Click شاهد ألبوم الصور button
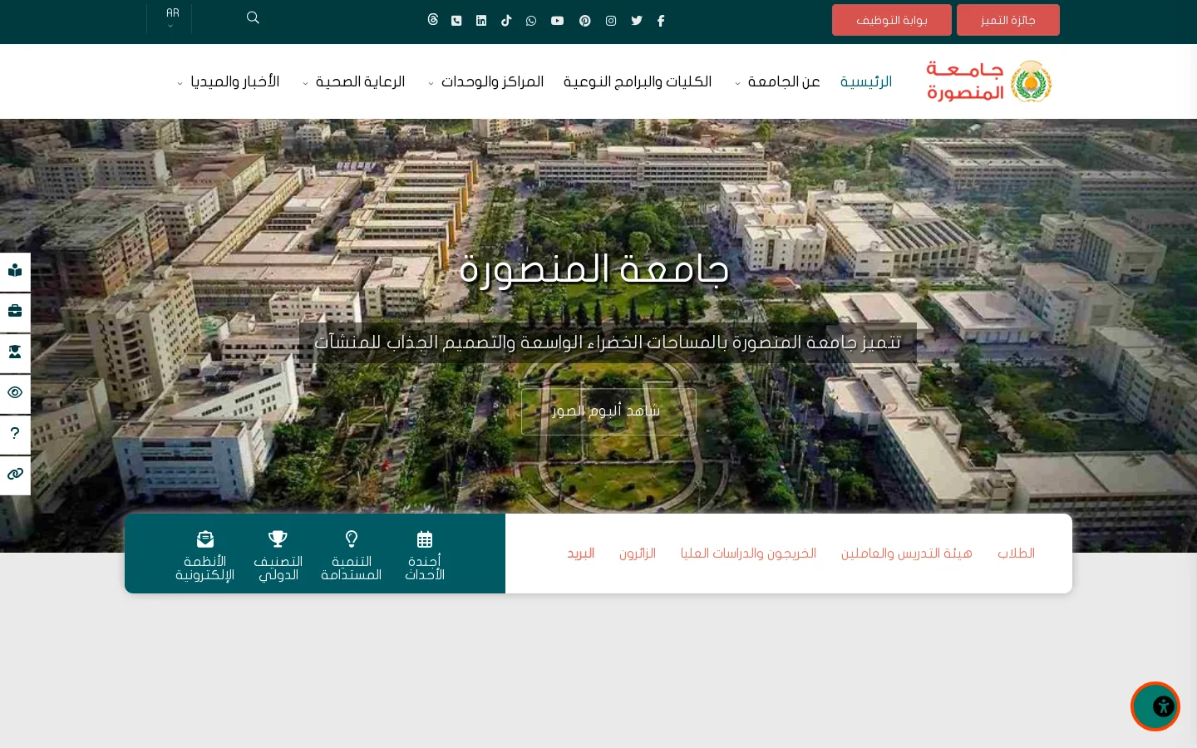1197x748 pixels. point(608,411)
